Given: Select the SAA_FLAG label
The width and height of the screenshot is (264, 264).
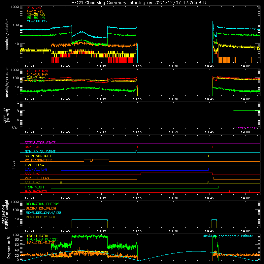Looking at the screenshot, I should click(x=32, y=174).
